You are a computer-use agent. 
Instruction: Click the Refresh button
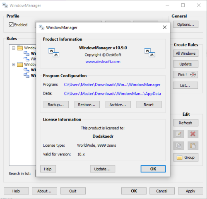pyautogui.click(x=186, y=123)
